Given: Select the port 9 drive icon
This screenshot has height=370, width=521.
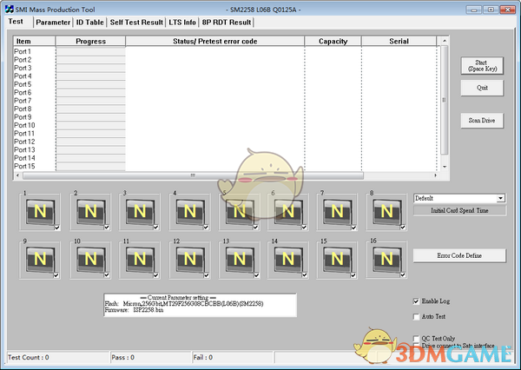Looking at the screenshot, I should click(39, 259).
